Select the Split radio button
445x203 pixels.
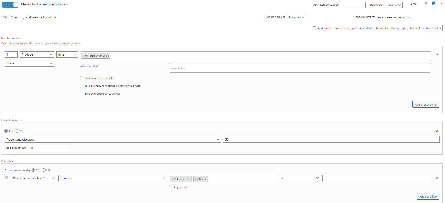tap(17, 131)
